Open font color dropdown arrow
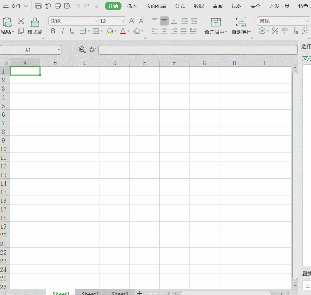The height and width of the screenshot is (295, 311). pyautogui.click(x=128, y=31)
